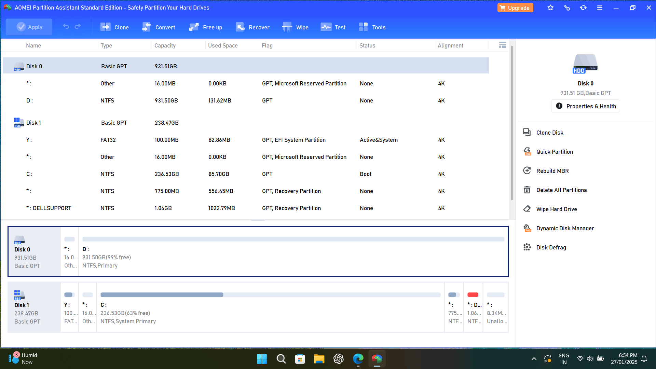Select the Wipe toolbar tool
The width and height of the screenshot is (656, 369).
click(x=295, y=27)
